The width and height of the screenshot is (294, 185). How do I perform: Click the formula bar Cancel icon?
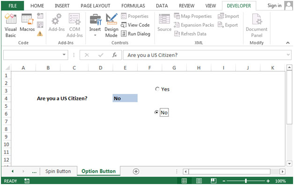pos(87,55)
